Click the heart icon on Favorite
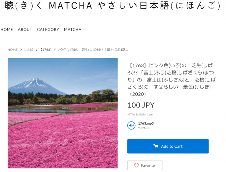The image size is (226, 172). [x=136, y=165]
